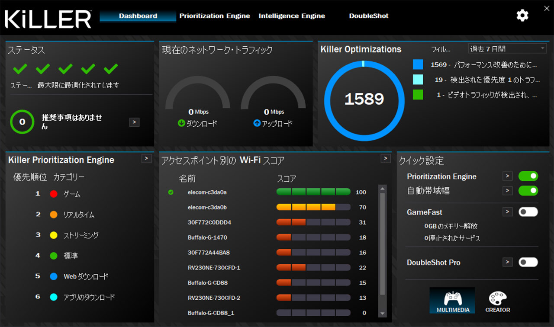Screen dimensions: 554x327
Task: Select the Buffalo-G-1470 access point
Action: [207, 237]
